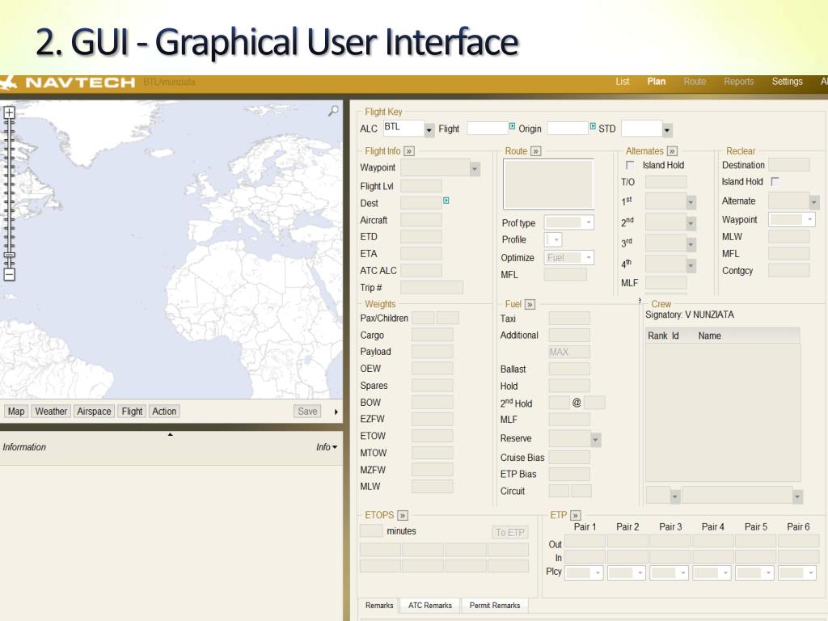The image size is (828, 621).
Task: Open the Waypoint dropdown in Flight Info
Action: pyautogui.click(x=475, y=169)
